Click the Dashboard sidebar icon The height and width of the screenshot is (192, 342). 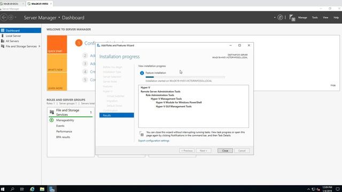click(3, 30)
